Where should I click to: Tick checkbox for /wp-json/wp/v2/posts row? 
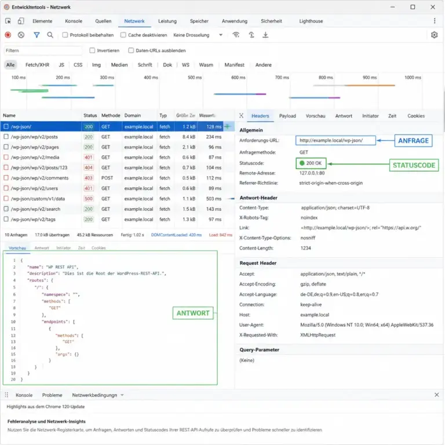click(x=6, y=137)
